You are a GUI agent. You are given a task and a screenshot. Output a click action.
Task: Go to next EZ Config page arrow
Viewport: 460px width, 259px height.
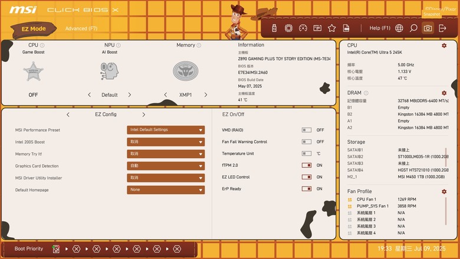click(x=143, y=114)
